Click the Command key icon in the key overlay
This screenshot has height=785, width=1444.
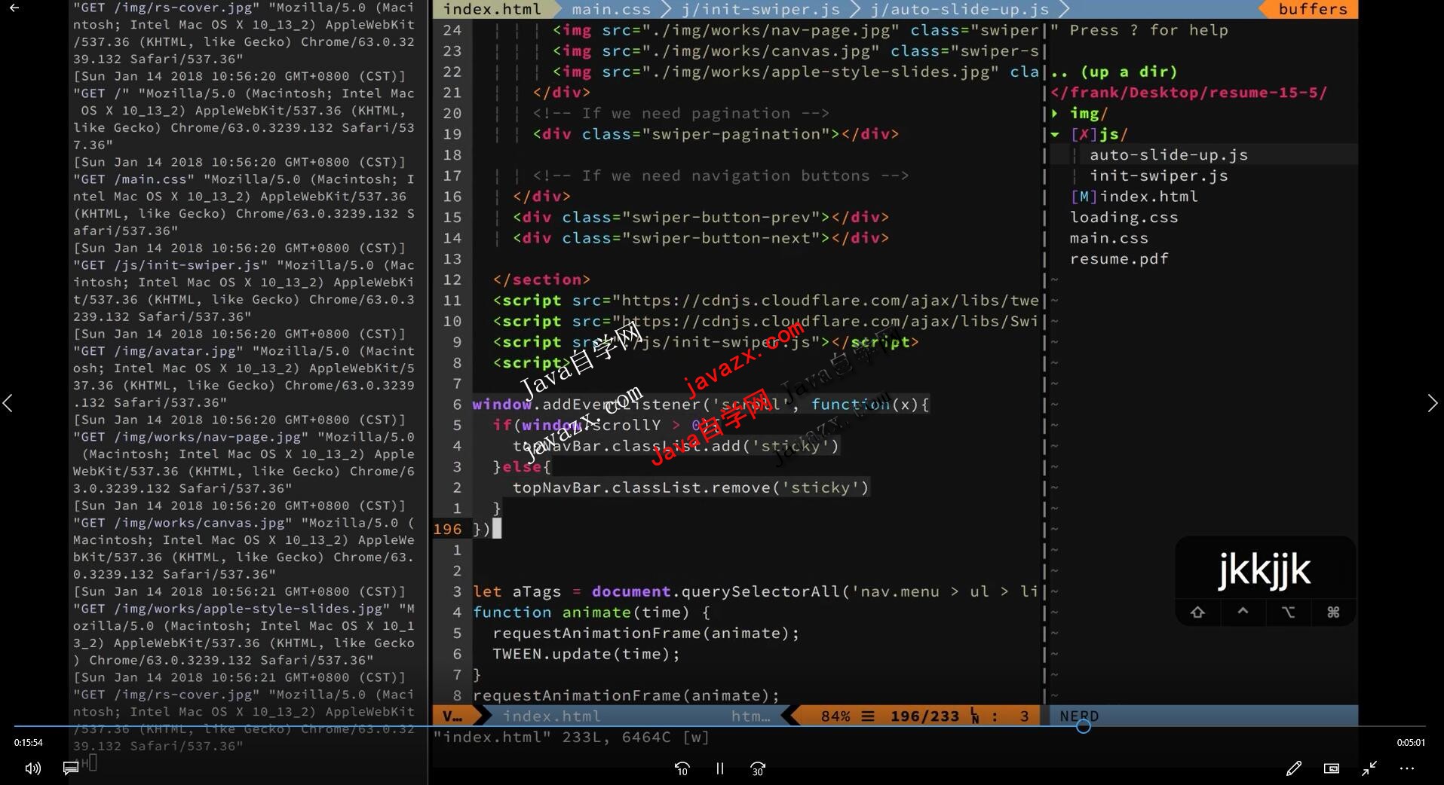[x=1333, y=612]
